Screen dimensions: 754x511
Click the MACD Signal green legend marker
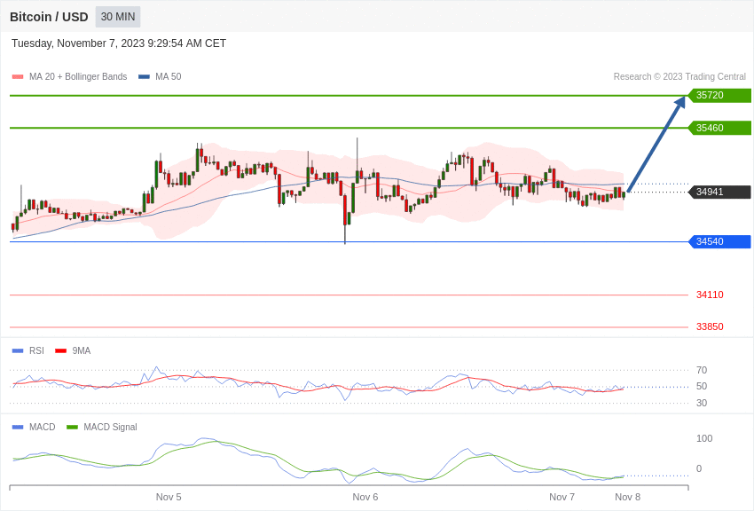[x=72, y=427]
